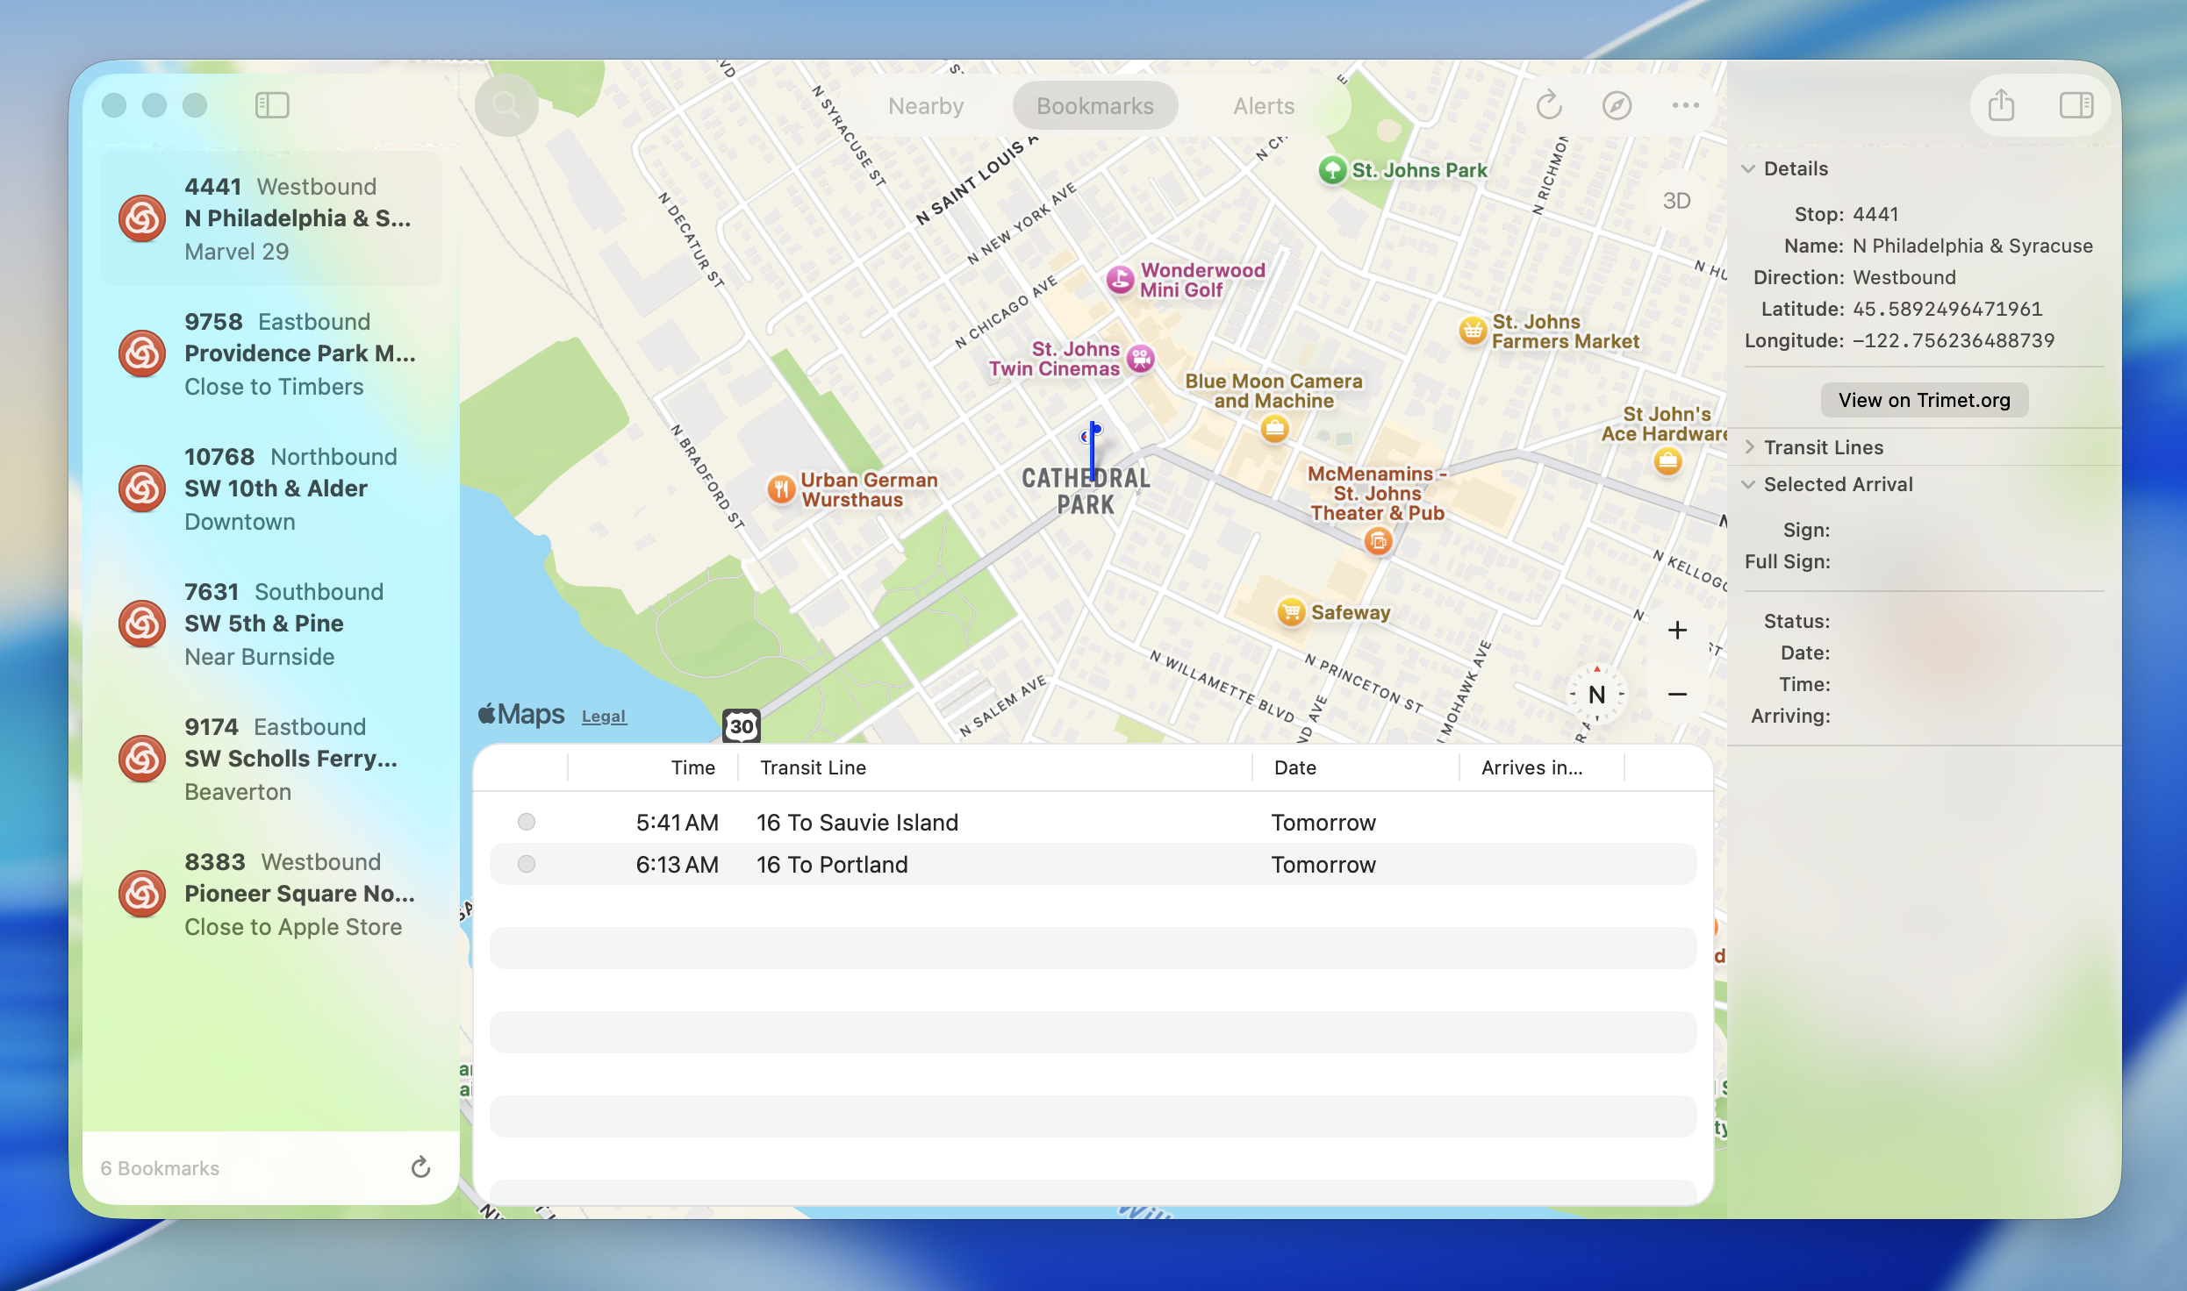Image resolution: width=2187 pixels, height=1291 pixels.
Task: Refresh bookmarks with bottom sidebar icon
Action: coord(420,1167)
